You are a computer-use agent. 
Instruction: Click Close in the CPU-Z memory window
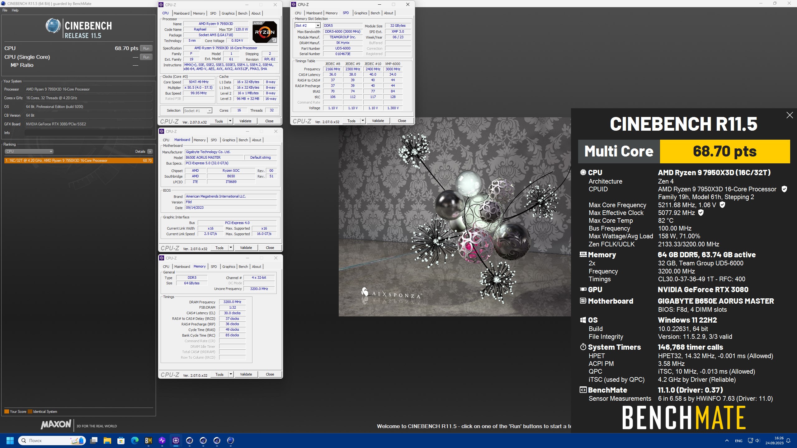[270, 374]
